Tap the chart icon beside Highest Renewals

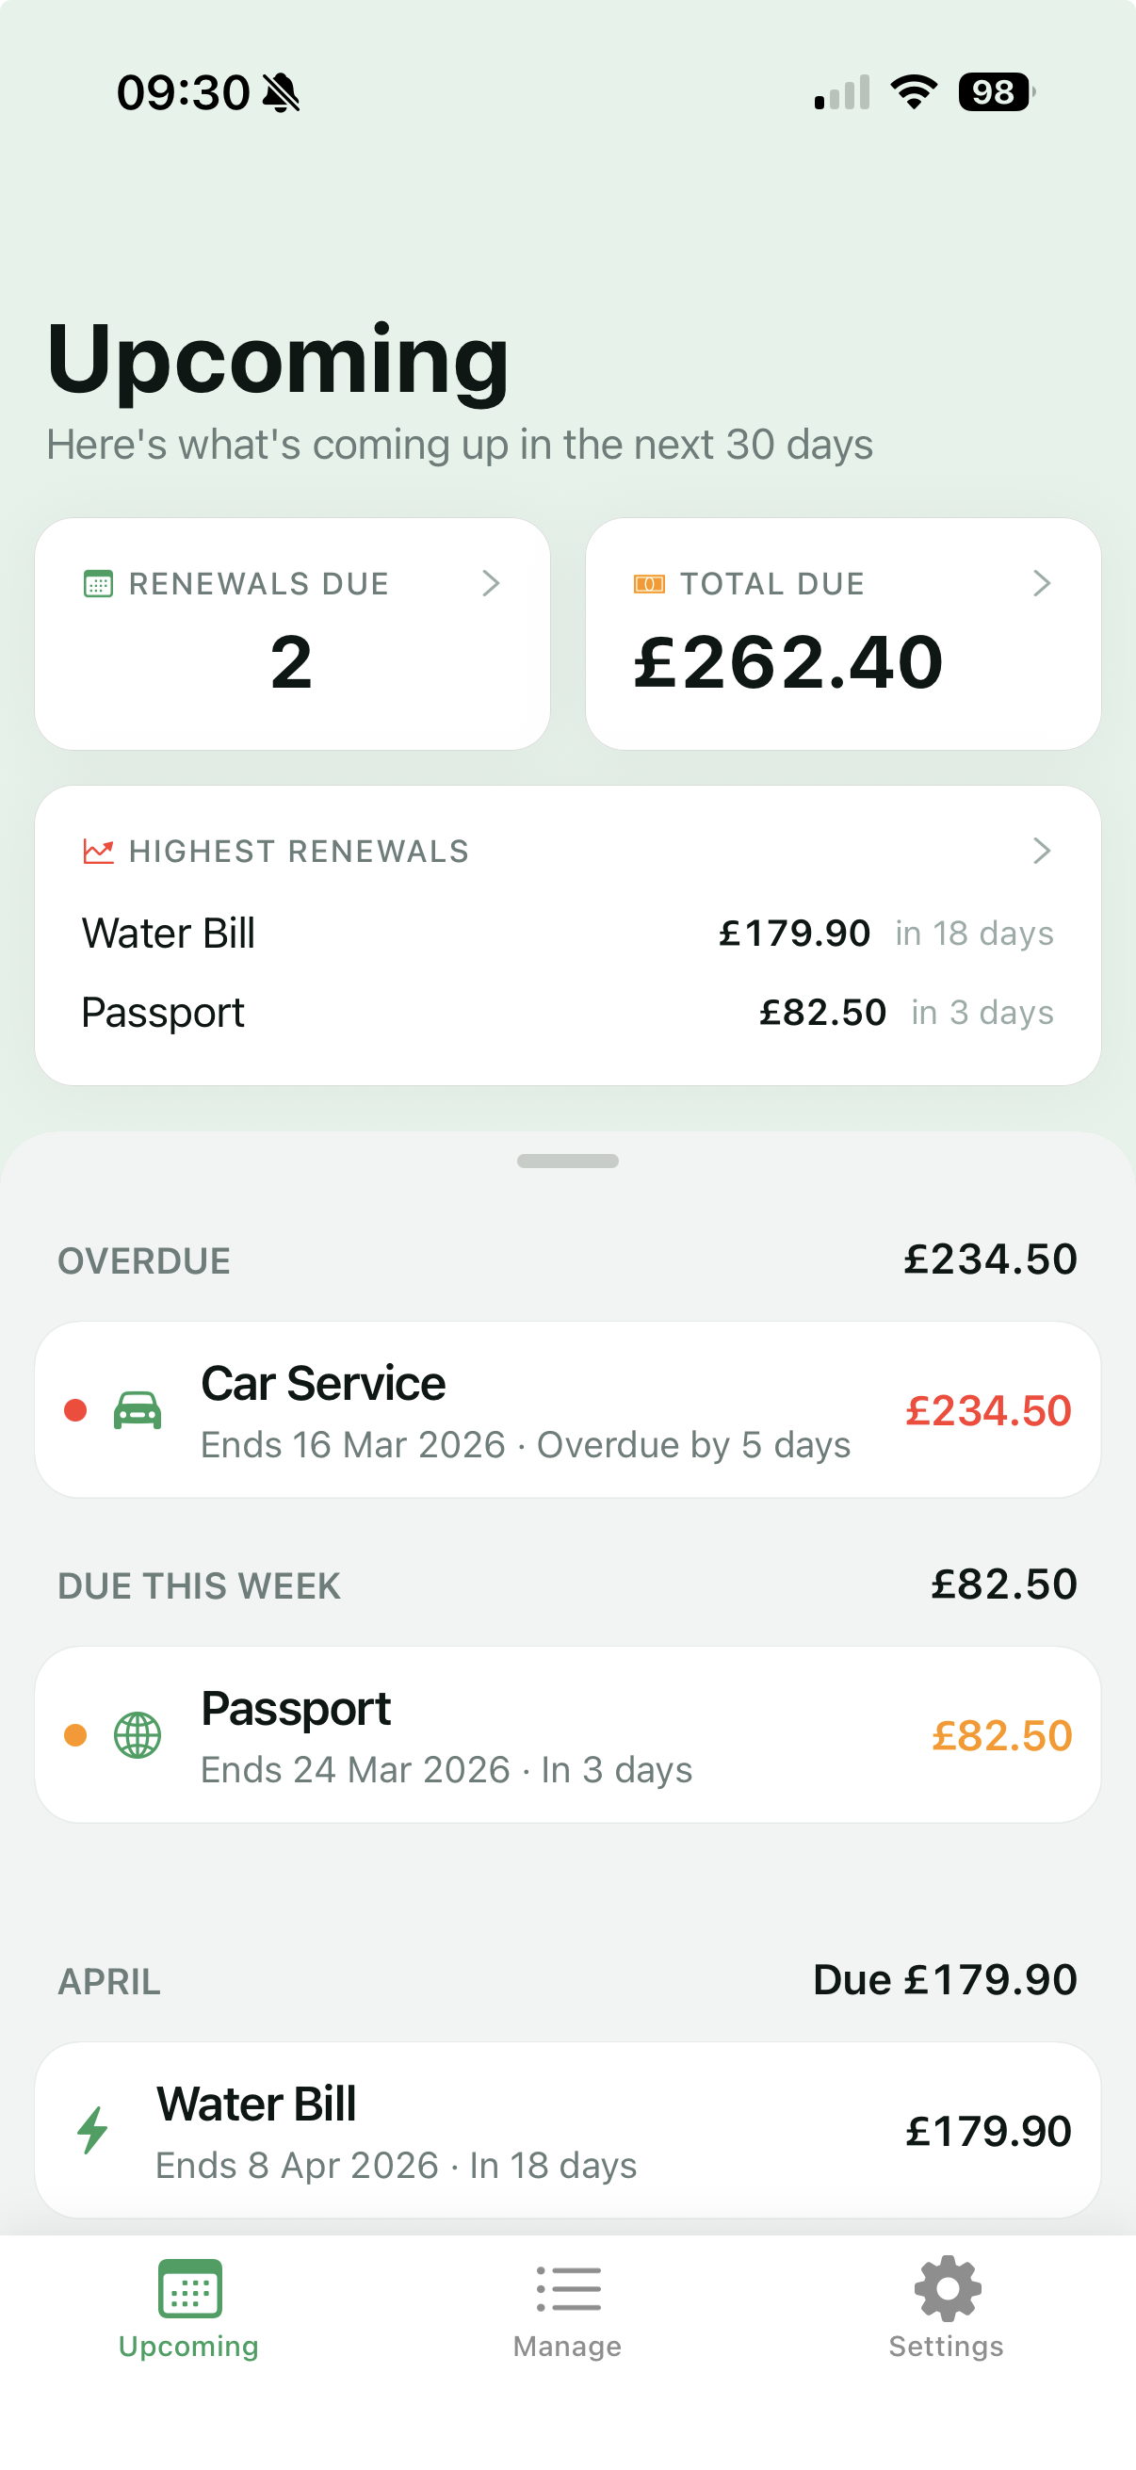(x=98, y=852)
